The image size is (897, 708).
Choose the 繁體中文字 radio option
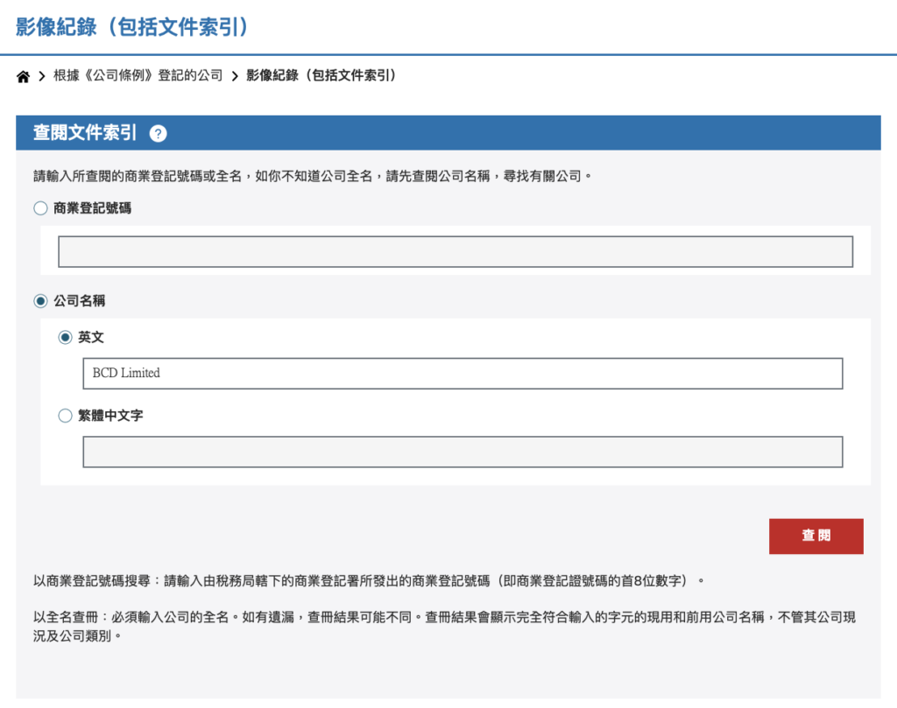pyautogui.click(x=66, y=416)
